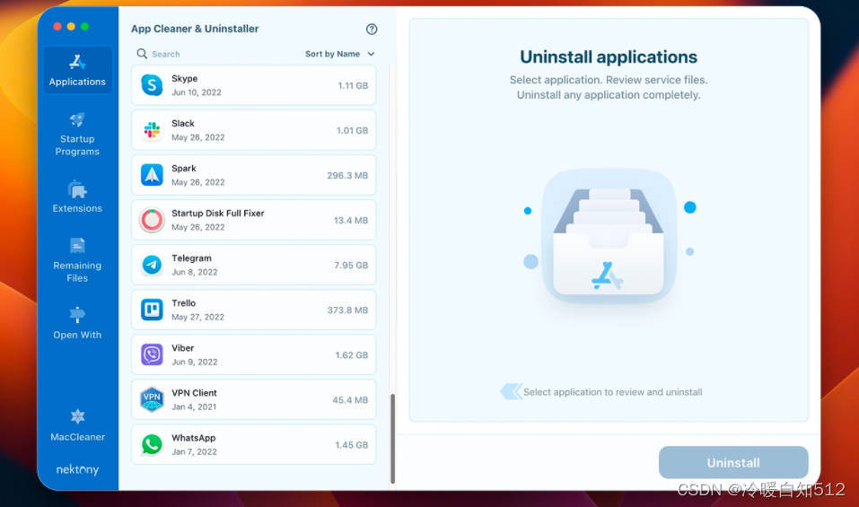Click the Telegram name text
Image resolution: width=859 pixels, height=507 pixels.
tap(191, 258)
